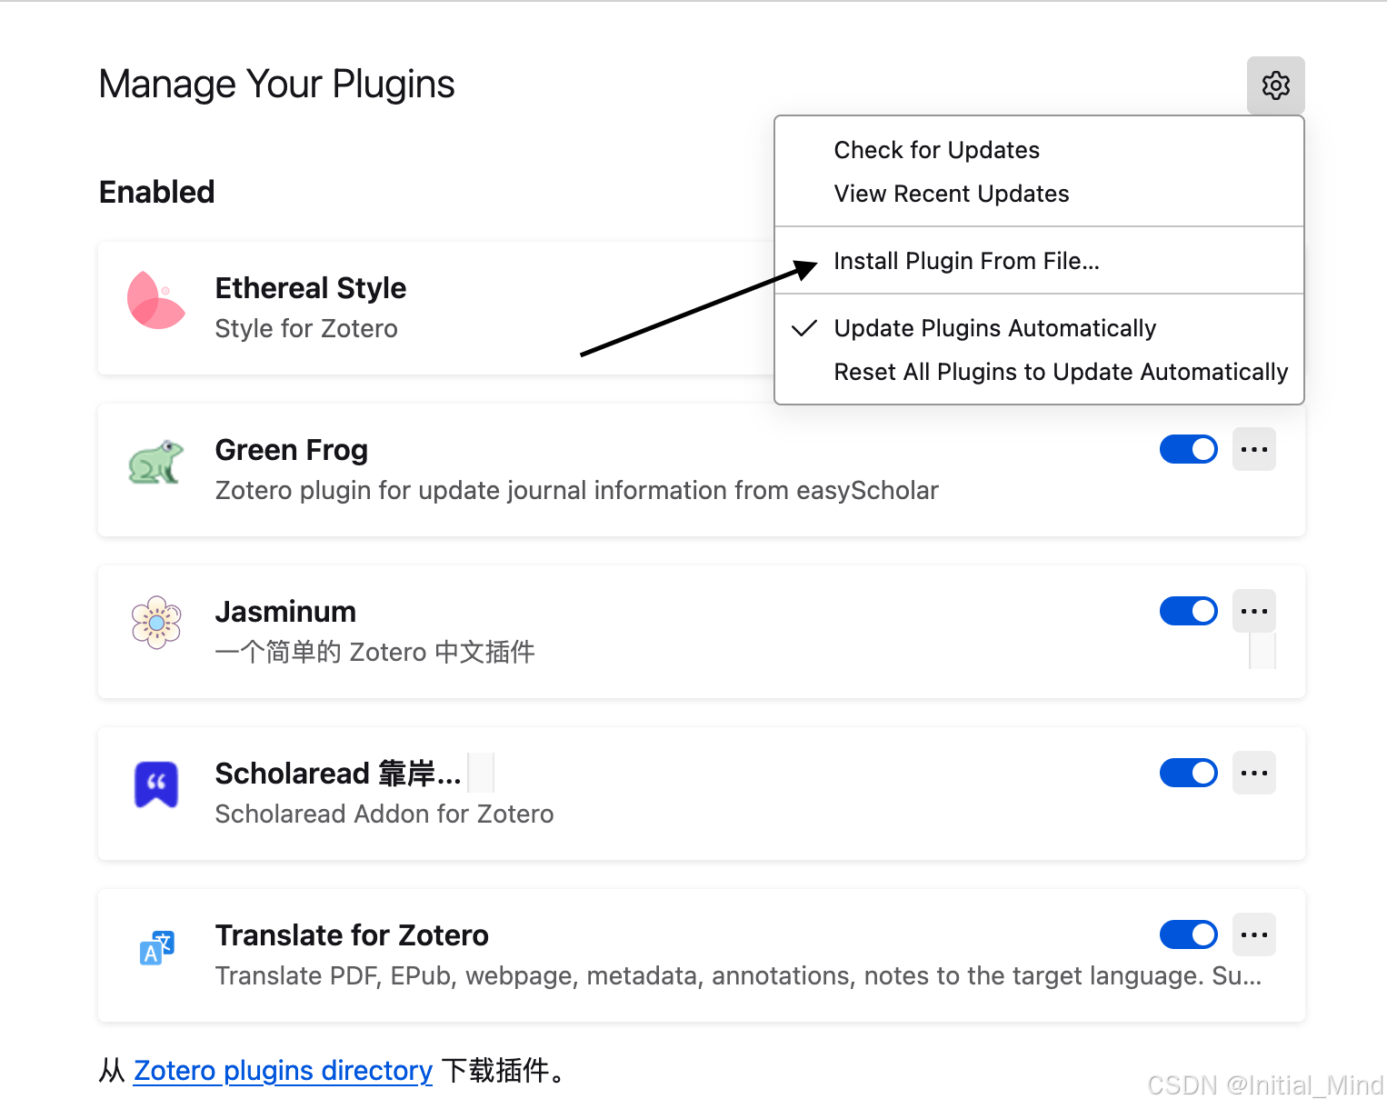1387x1109 pixels.
Task: Click the Jasminum plugin title
Action: point(285,612)
